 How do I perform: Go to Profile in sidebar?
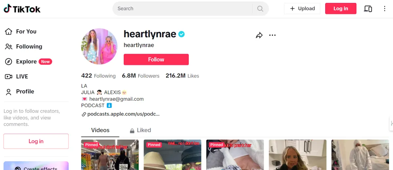20,92
